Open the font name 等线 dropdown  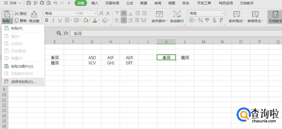(x=77, y=14)
